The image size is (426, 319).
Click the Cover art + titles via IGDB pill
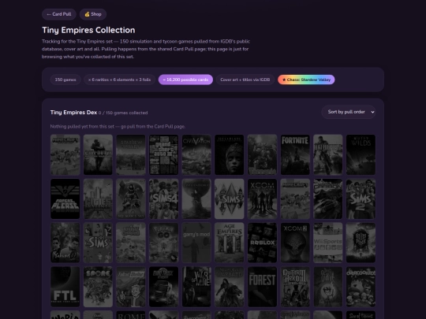(x=245, y=80)
